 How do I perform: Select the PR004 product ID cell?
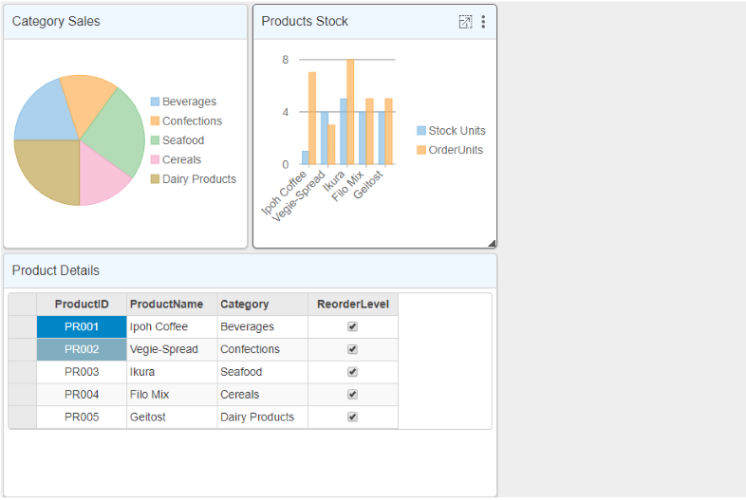coord(82,395)
